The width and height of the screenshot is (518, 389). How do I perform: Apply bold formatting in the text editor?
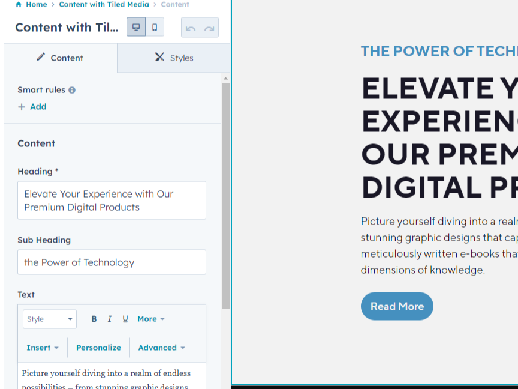click(94, 319)
